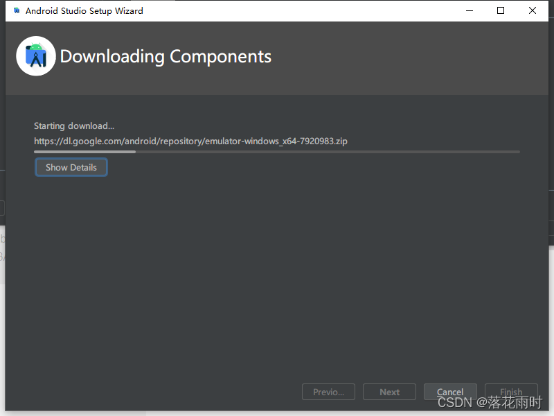
Task: Maximize the Setup Wizard window
Action: (x=500, y=10)
